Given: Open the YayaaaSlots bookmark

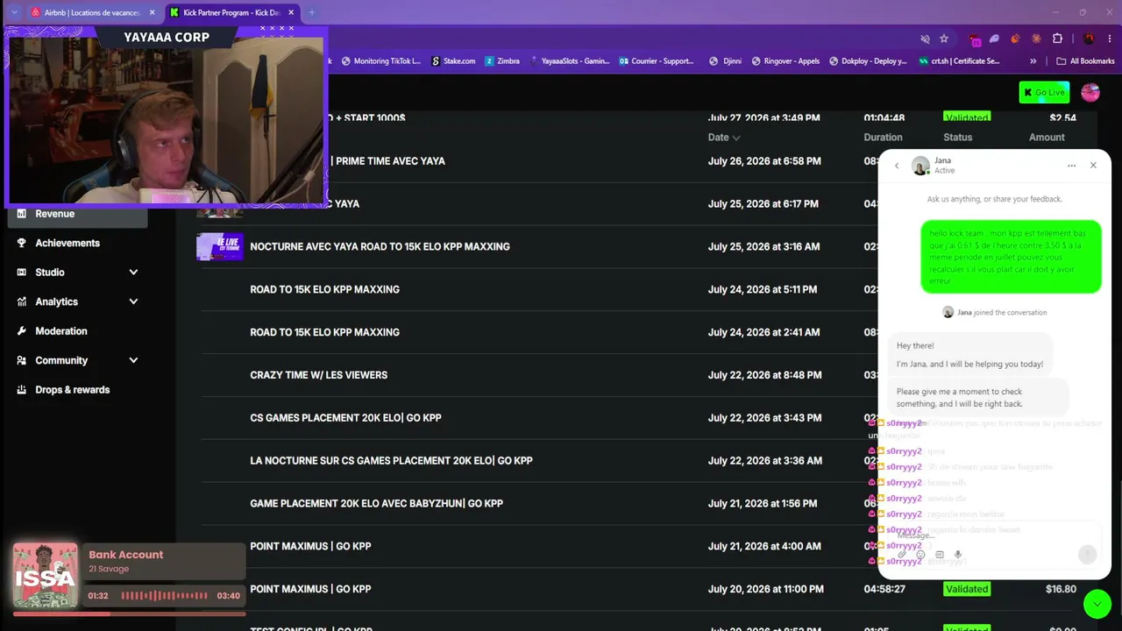Looking at the screenshot, I should 570,61.
